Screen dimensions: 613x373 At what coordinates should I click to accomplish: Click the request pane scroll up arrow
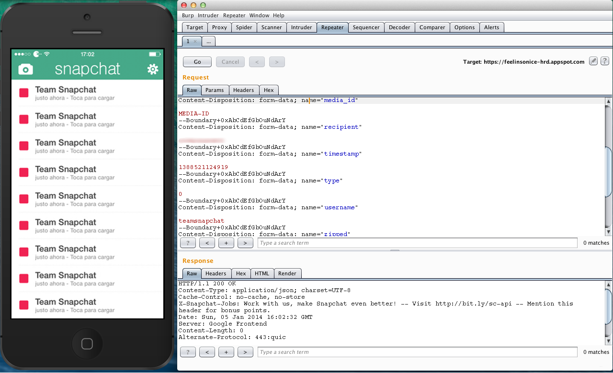tap(609, 101)
